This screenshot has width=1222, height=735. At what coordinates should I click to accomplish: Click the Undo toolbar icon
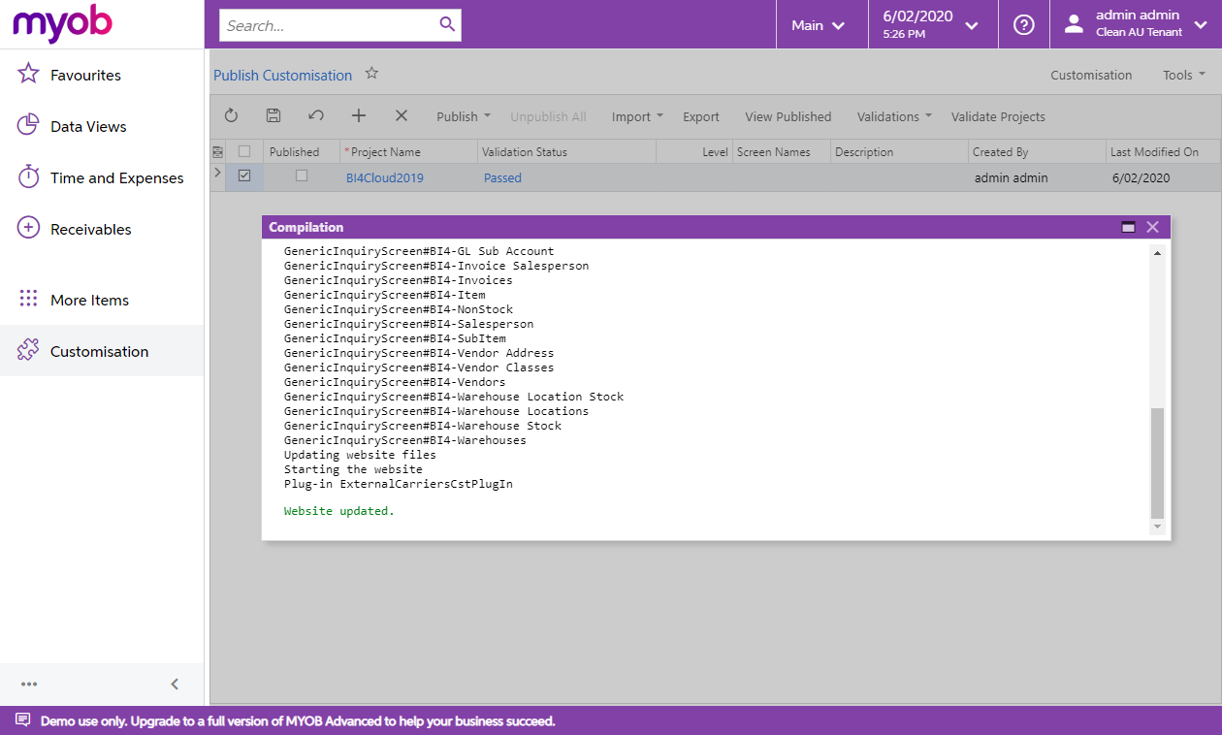[x=316, y=116]
